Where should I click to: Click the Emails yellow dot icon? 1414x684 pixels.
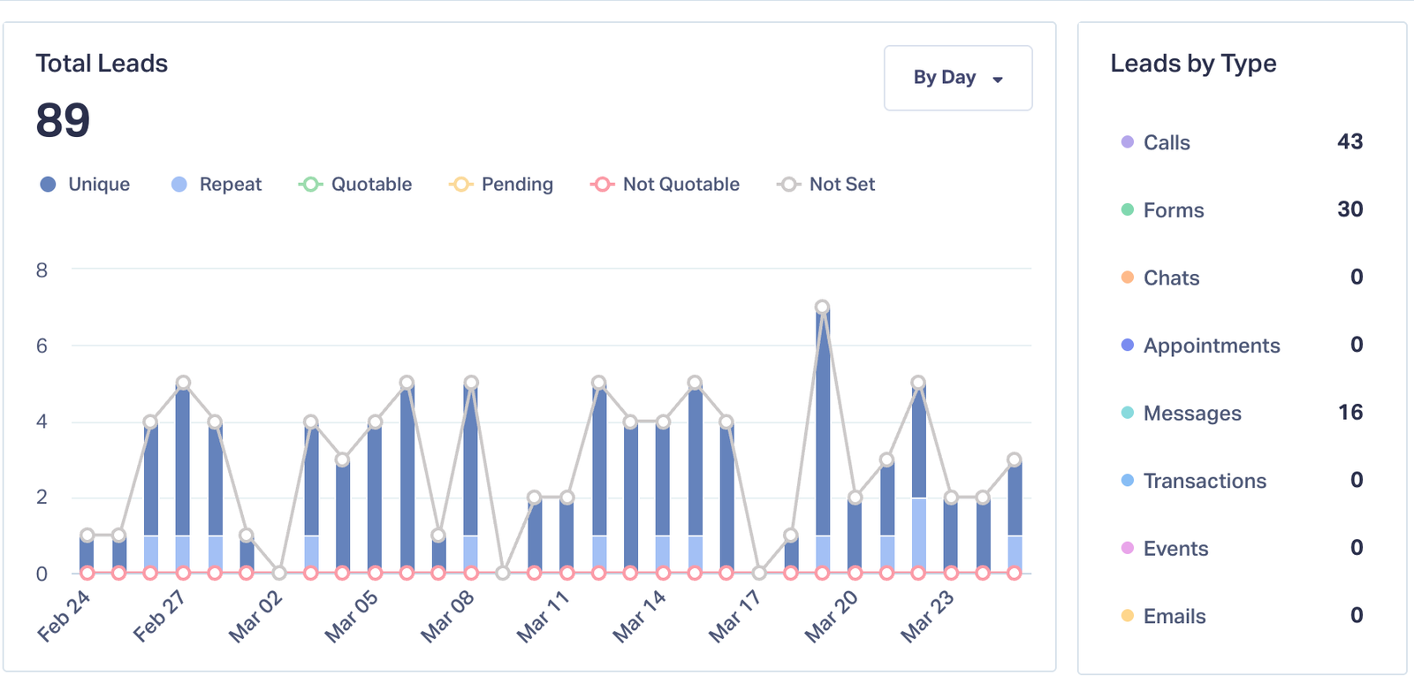click(x=1127, y=616)
